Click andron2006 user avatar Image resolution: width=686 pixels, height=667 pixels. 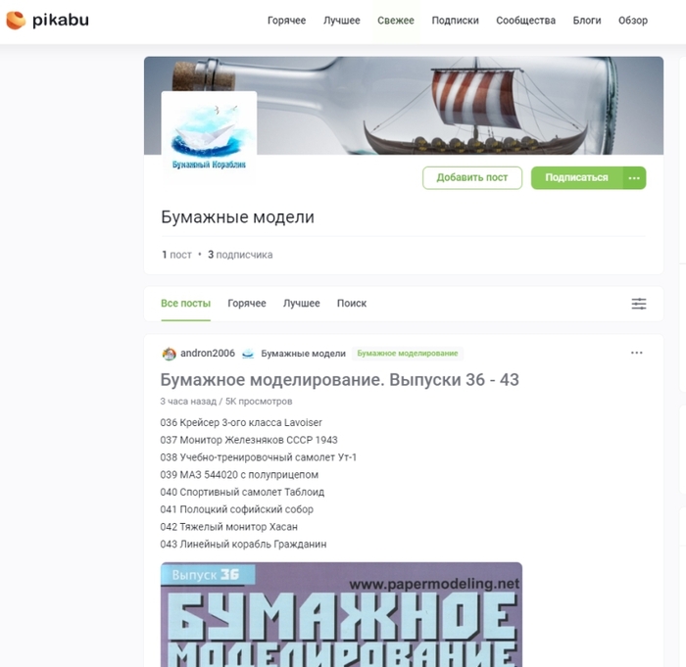(x=169, y=354)
